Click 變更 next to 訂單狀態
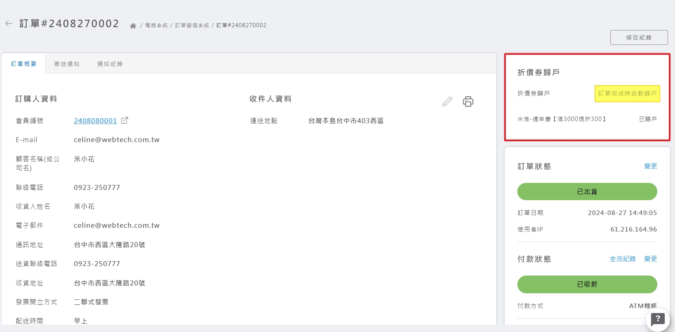This screenshot has width=675, height=332. click(650, 166)
